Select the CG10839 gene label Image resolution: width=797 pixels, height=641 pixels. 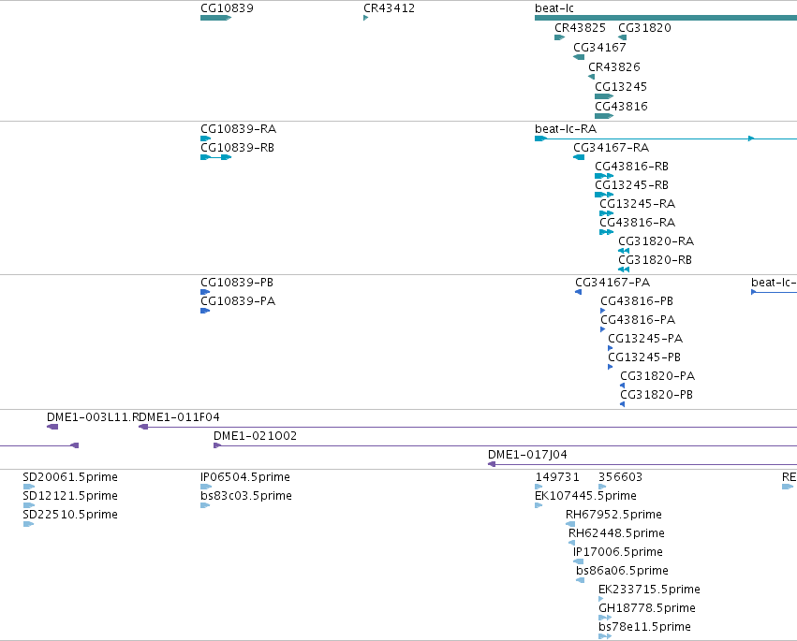227,8
